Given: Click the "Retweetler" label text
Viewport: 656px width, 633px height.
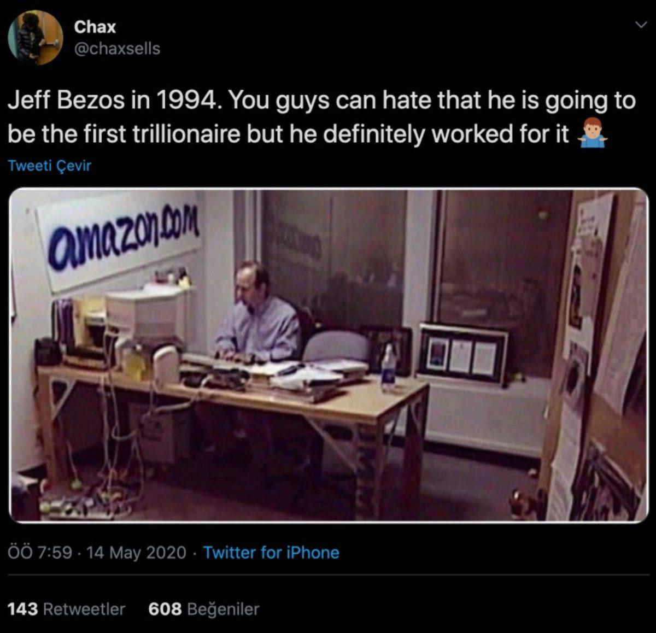Looking at the screenshot, I should (84, 608).
